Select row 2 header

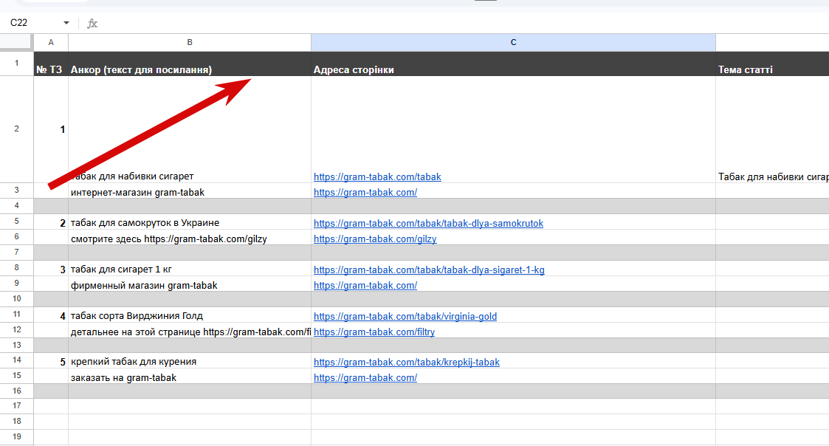[16, 129]
